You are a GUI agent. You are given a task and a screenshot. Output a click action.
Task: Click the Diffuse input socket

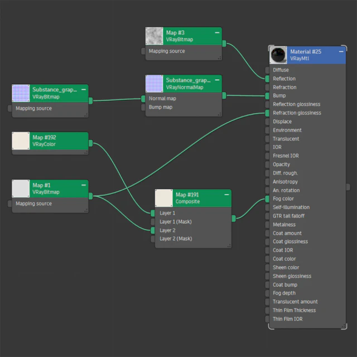pyautogui.click(x=267, y=70)
